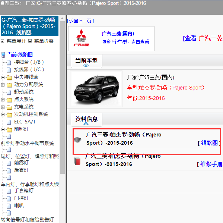Click the Mitsubishi logo image
223x223 pixels.
(x=81, y=38)
